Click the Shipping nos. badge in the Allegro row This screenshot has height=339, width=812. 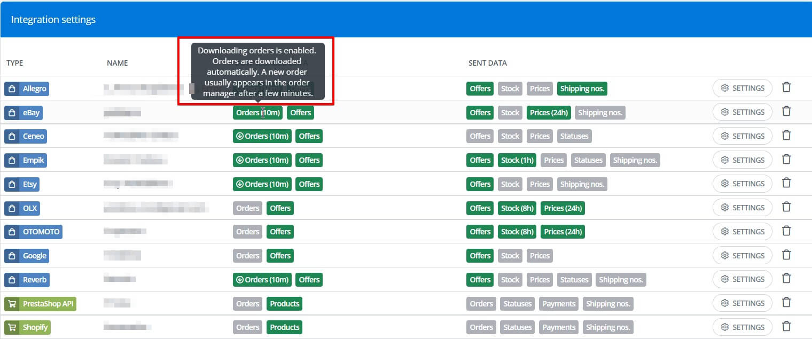coord(582,89)
